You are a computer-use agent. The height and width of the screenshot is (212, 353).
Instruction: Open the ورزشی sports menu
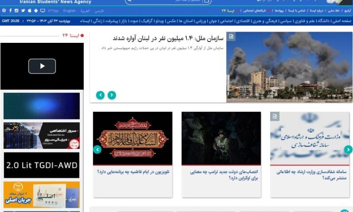pos(200,21)
